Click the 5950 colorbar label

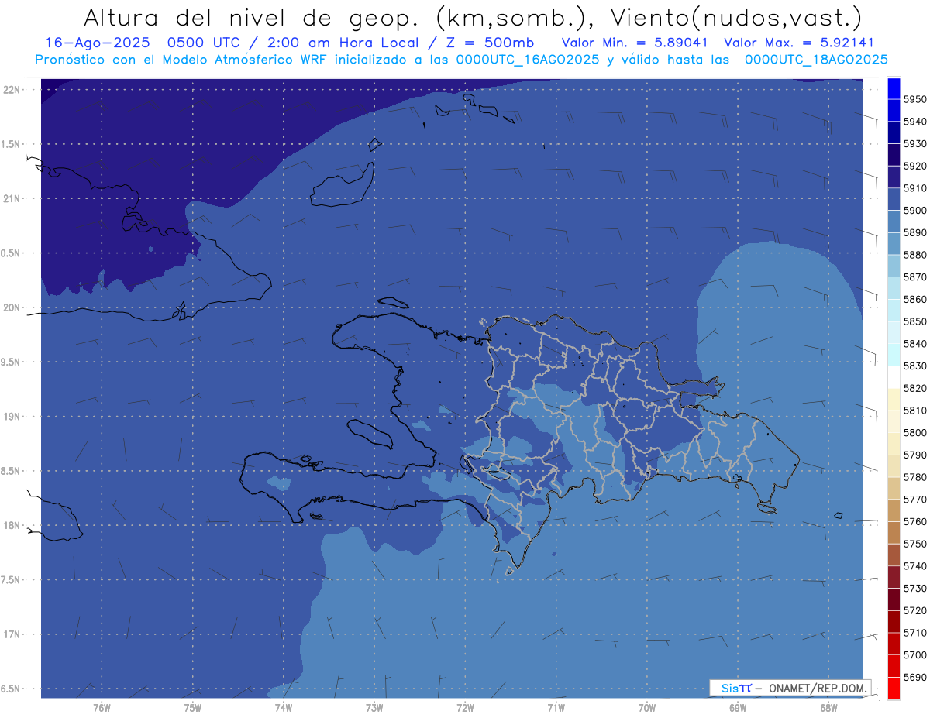tap(914, 99)
